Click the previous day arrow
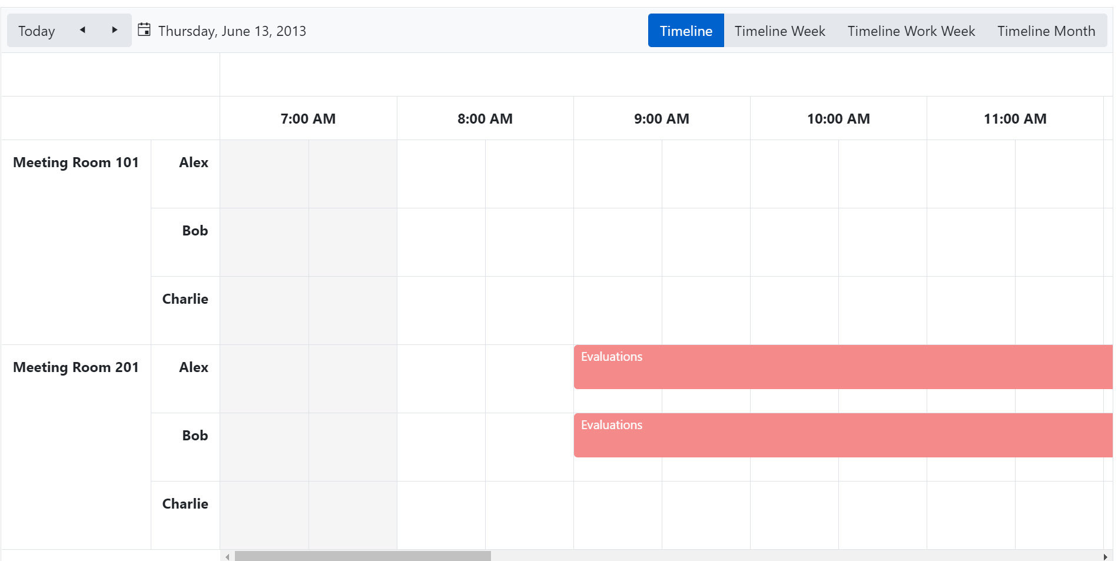This screenshot has width=1118, height=561. pyautogui.click(x=82, y=29)
